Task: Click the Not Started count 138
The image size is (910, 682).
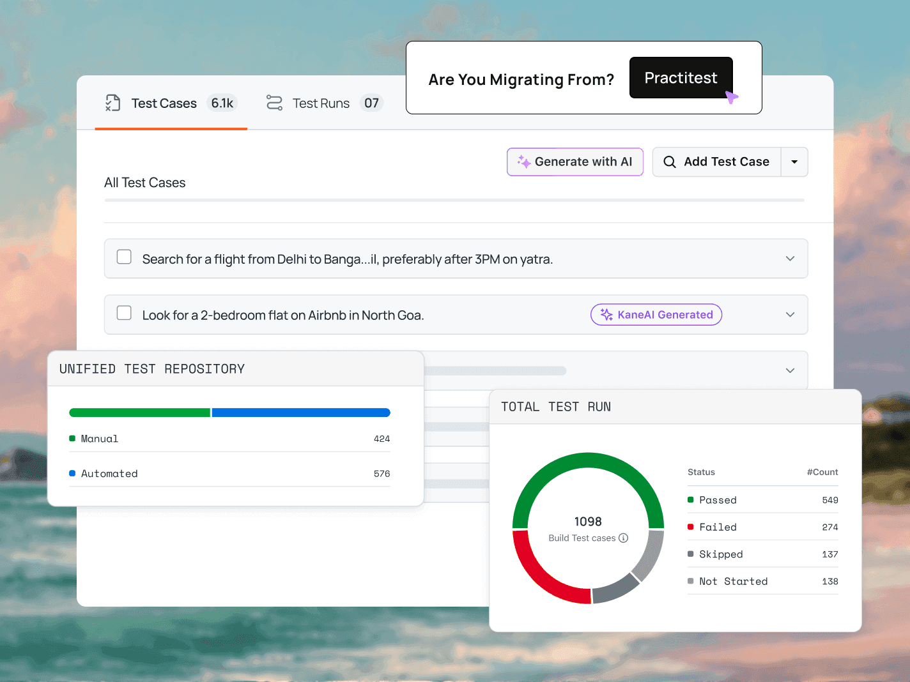Action: [x=830, y=581]
